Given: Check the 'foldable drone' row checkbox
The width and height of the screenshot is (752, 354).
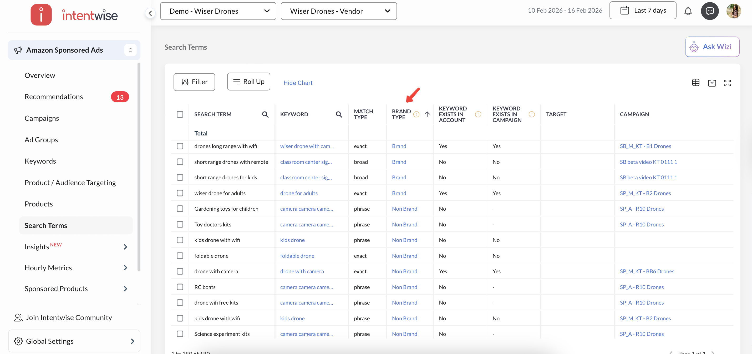Looking at the screenshot, I should (180, 256).
